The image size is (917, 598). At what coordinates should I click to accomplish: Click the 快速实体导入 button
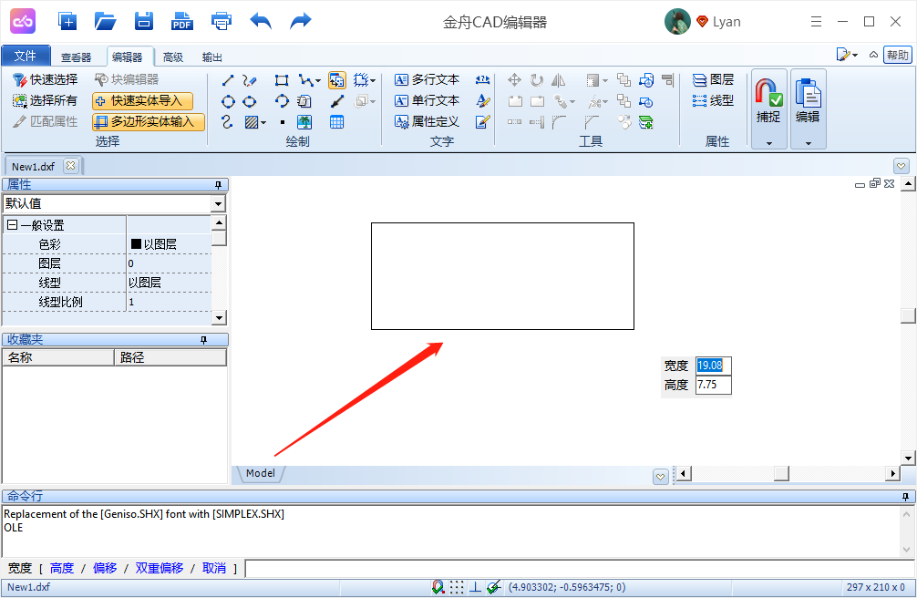pyautogui.click(x=143, y=100)
